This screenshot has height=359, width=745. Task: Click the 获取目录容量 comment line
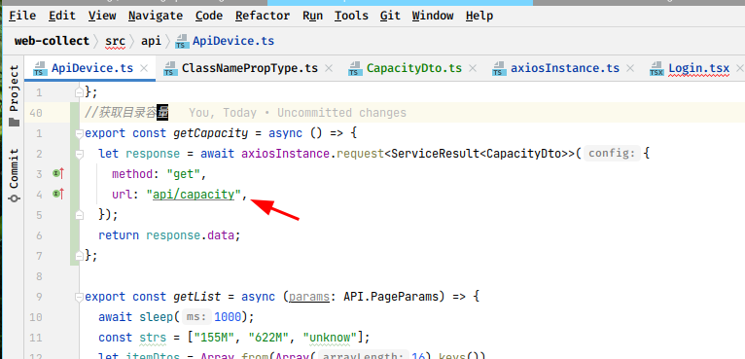pyautogui.click(x=126, y=113)
